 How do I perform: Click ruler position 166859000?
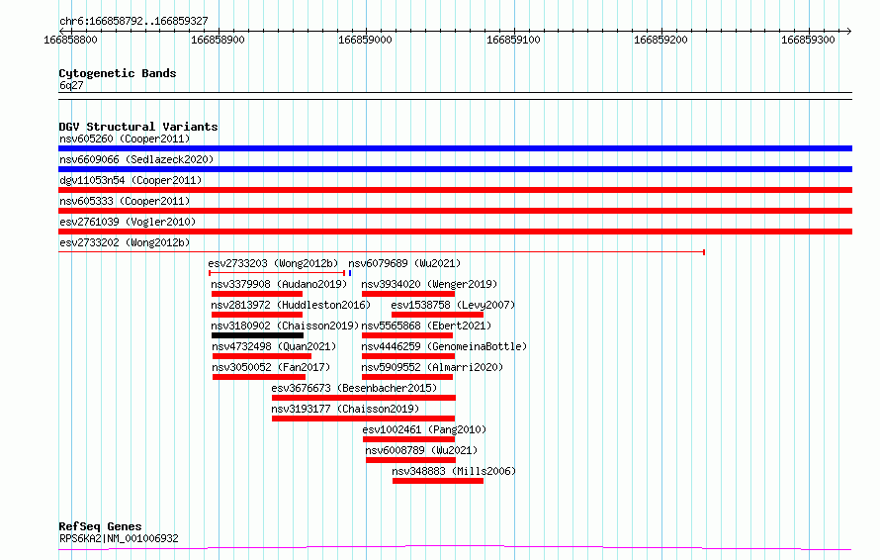pos(366,40)
